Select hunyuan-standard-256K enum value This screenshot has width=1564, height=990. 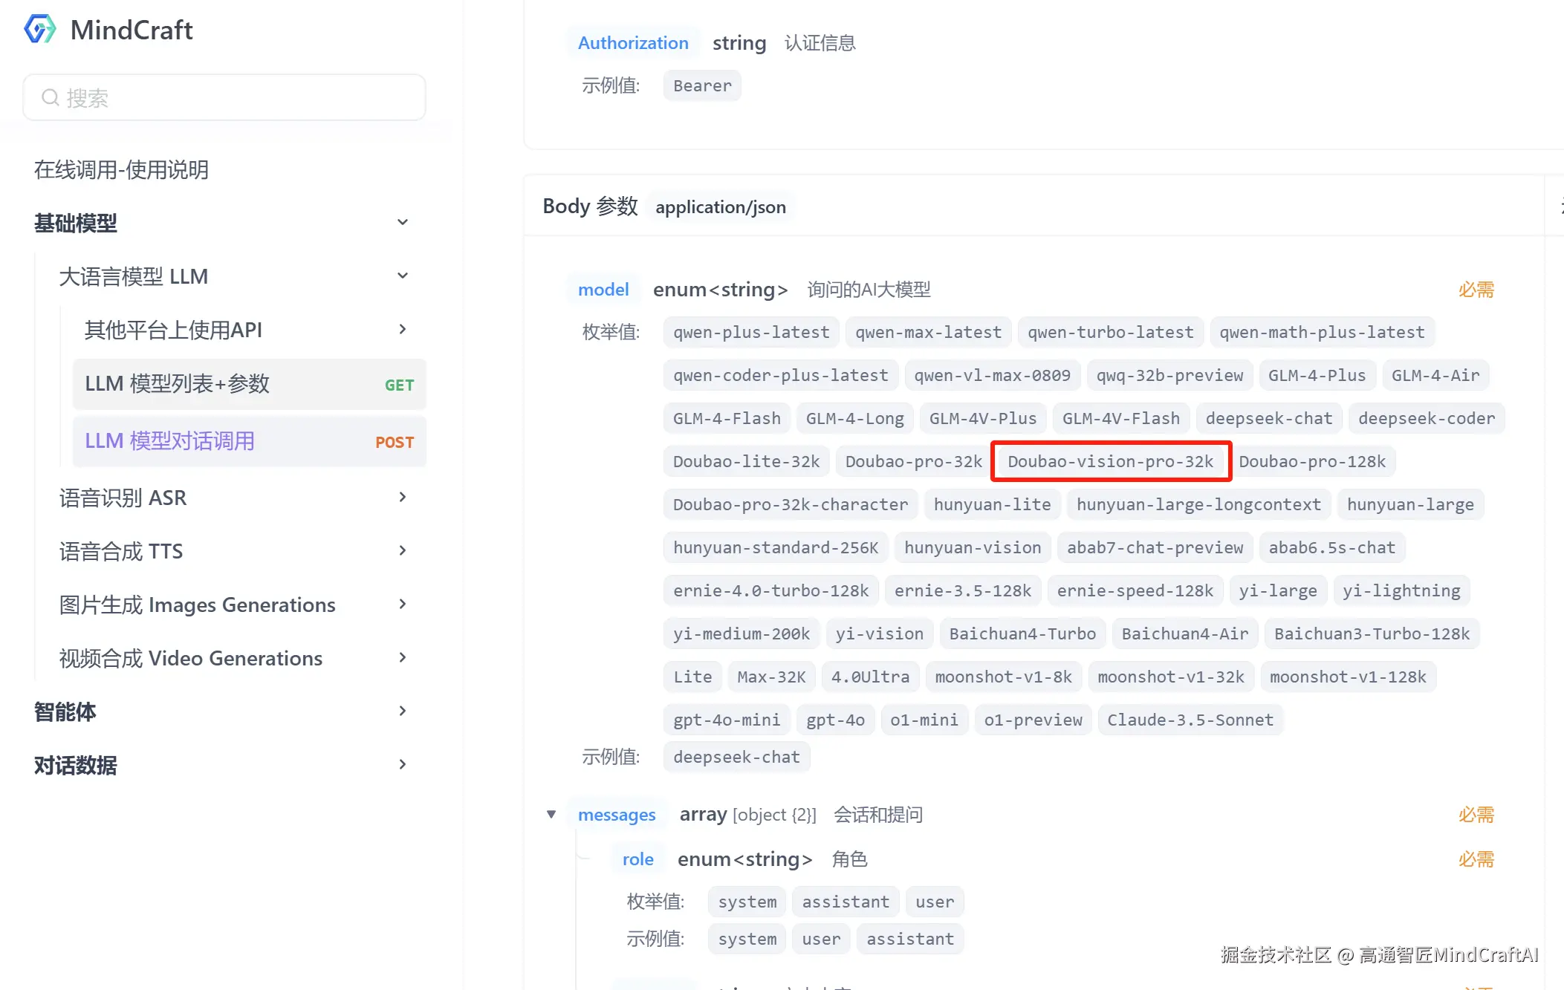click(x=776, y=548)
